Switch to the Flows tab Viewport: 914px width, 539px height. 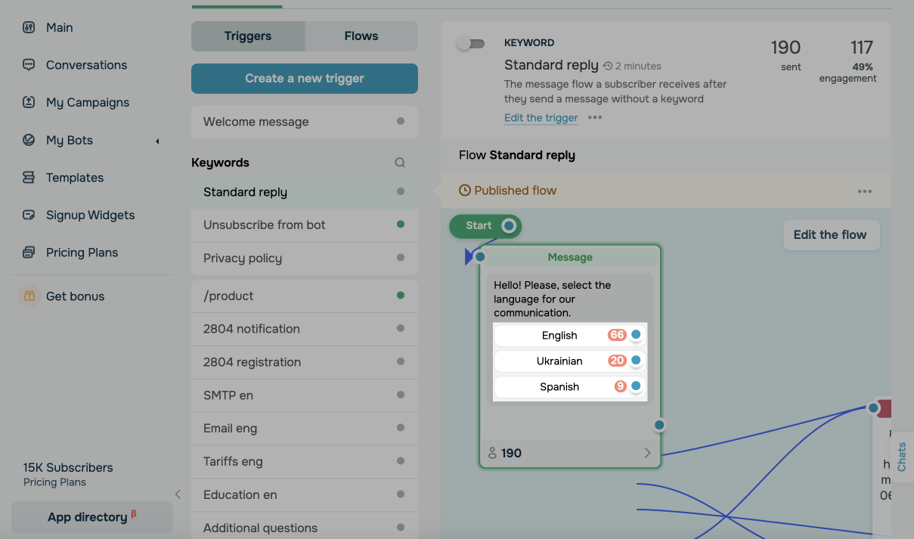(361, 36)
